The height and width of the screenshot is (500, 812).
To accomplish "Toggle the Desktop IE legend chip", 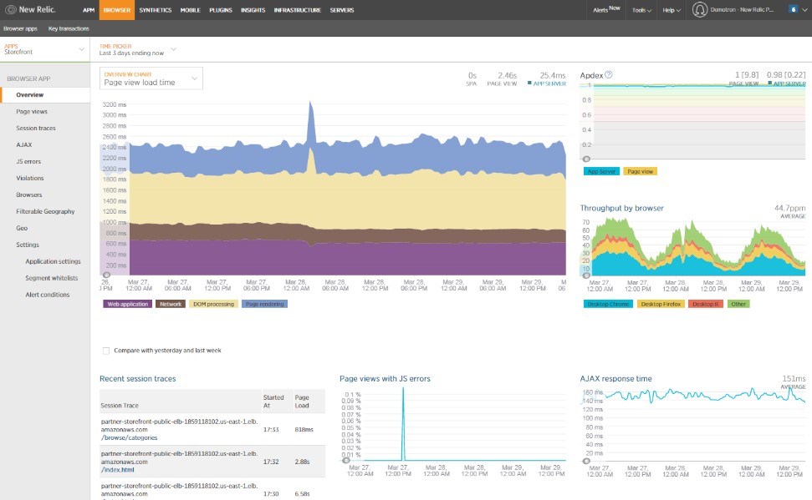I will click(x=706, y=304).
